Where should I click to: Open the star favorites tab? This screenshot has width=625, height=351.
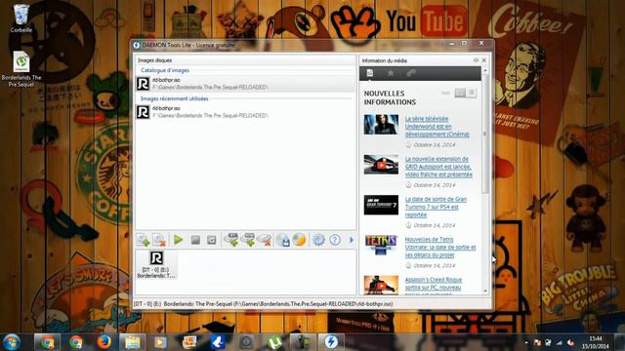[391, 73]
